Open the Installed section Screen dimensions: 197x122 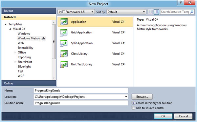29,17
